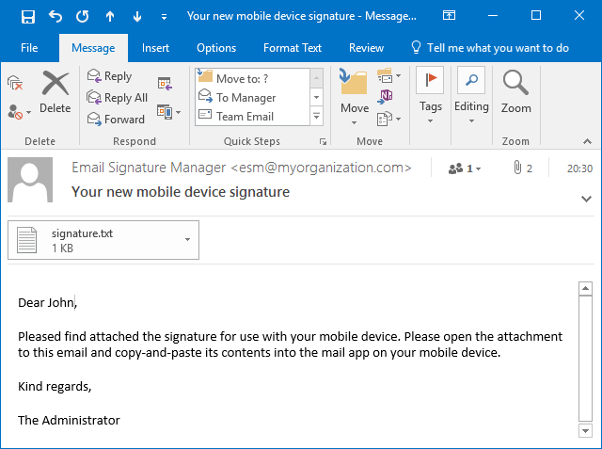602x449 pixels.
Task: Open signature.txt attachment dropdown arrow
Action: click(x=187, y=240)
